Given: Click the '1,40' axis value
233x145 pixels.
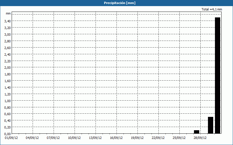Looking at the screenshot, I should click(8, 88).
